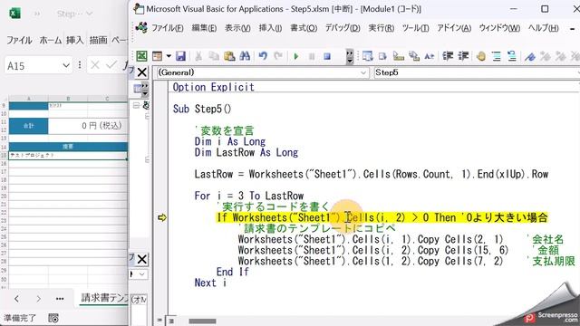Open the ツール(T) menu
The height and width of the screenshot is (326, 580).
point(415,28)
